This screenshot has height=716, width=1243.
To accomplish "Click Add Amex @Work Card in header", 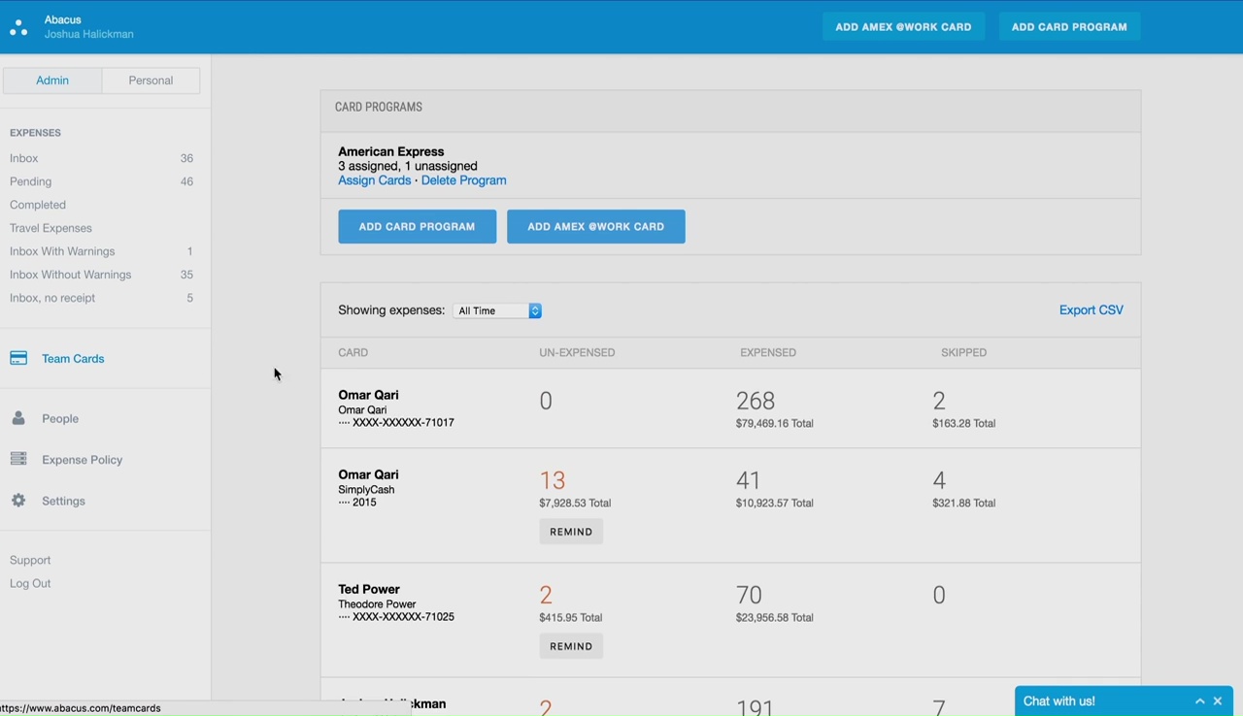I will pyautogui.click(x=903, y=27).
